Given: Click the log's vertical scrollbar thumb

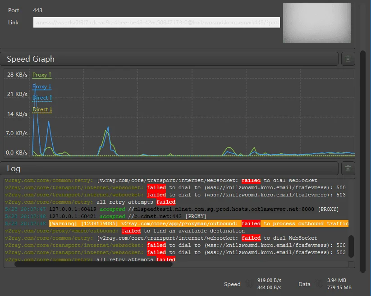Looking at the screenshot, I should [351, 246].
